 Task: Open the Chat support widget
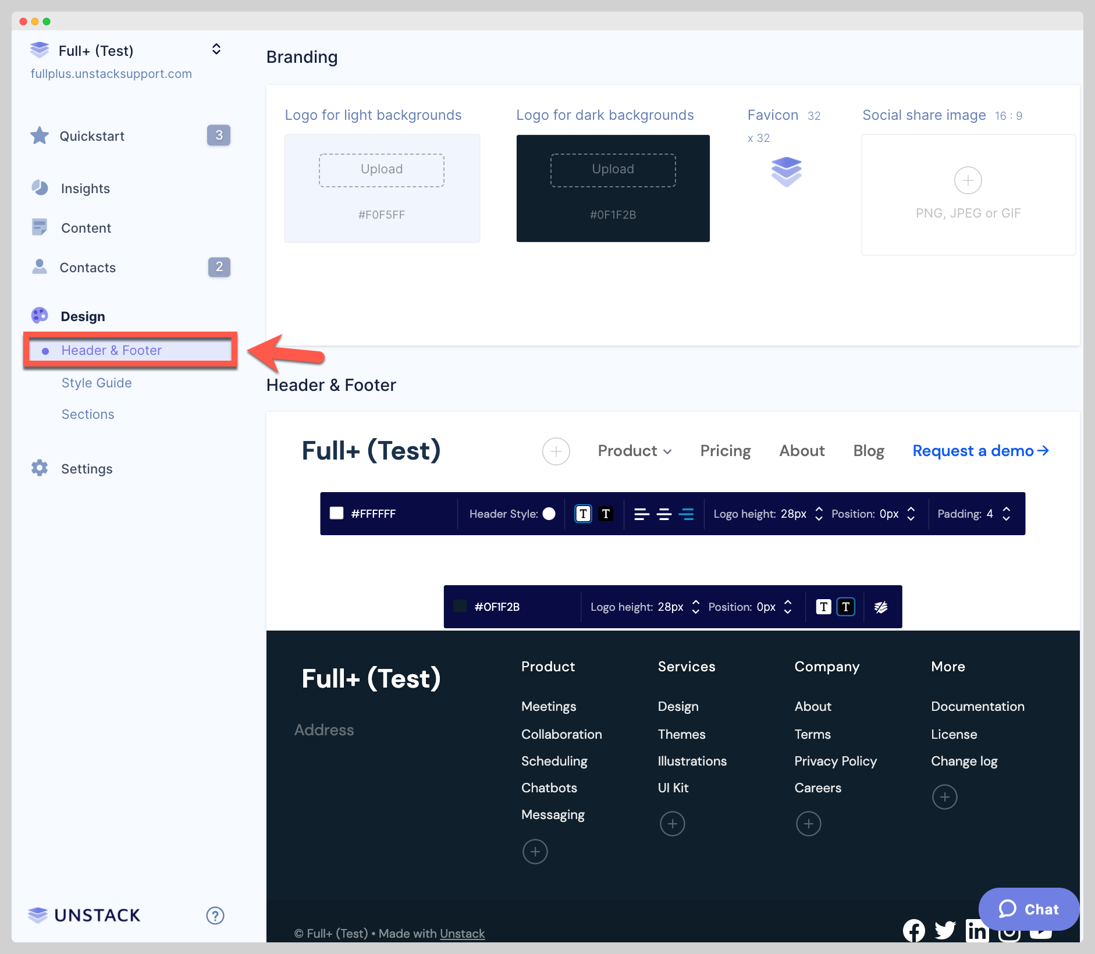(x=1029, y=909)
